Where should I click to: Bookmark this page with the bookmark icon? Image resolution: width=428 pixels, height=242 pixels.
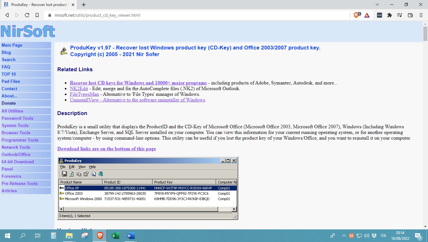(37, 15)
